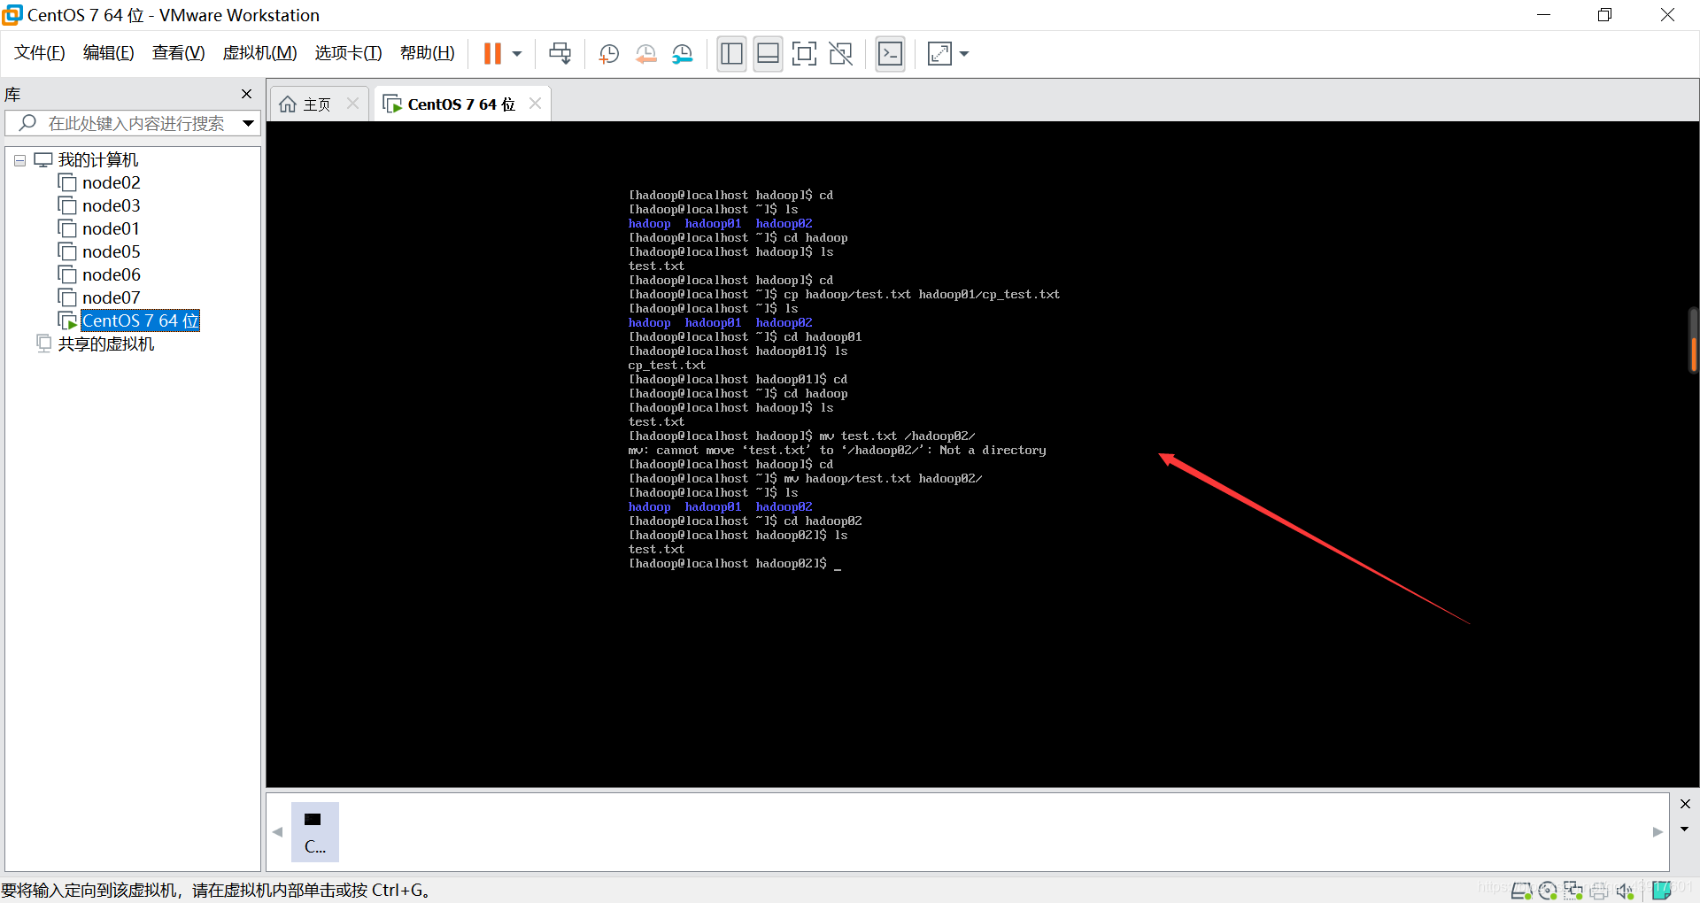
Task: Toggle the thumbnail bar view button
Action: click(768, 54)
